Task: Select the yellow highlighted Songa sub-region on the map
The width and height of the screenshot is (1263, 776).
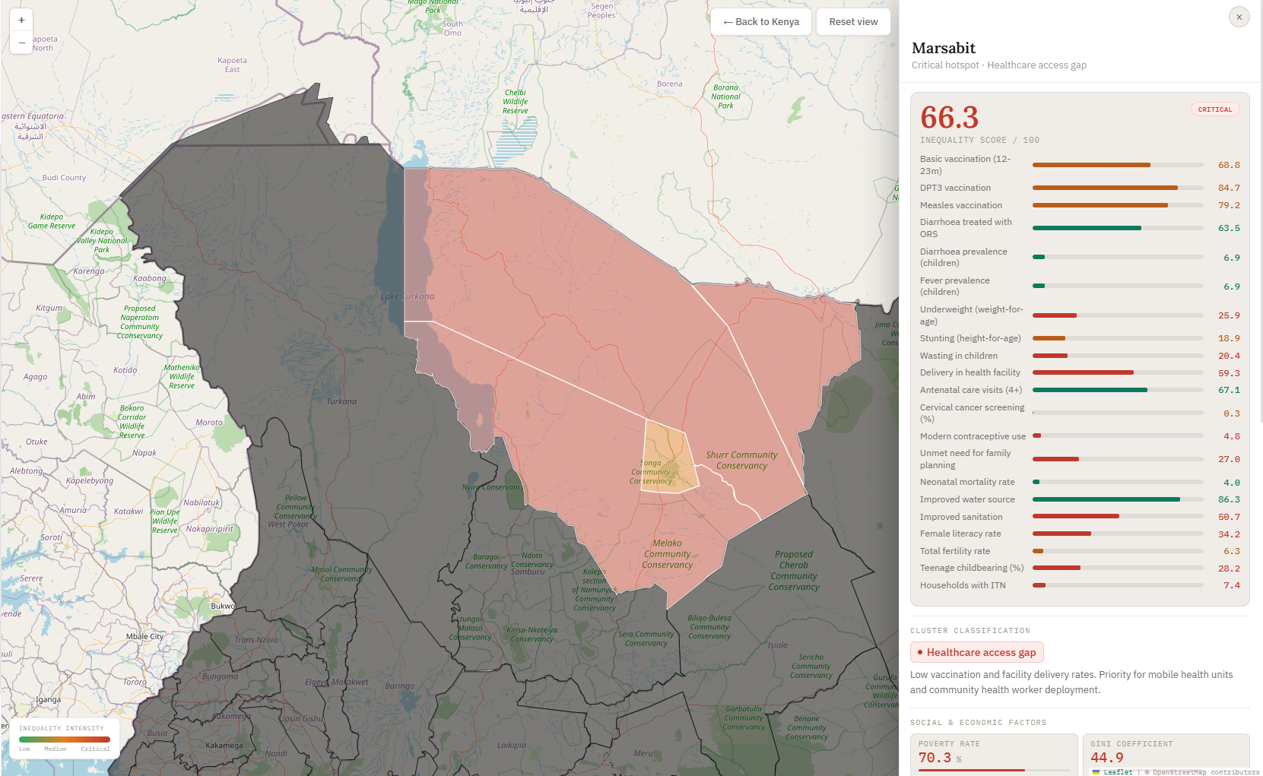Action: click(668, 456)
